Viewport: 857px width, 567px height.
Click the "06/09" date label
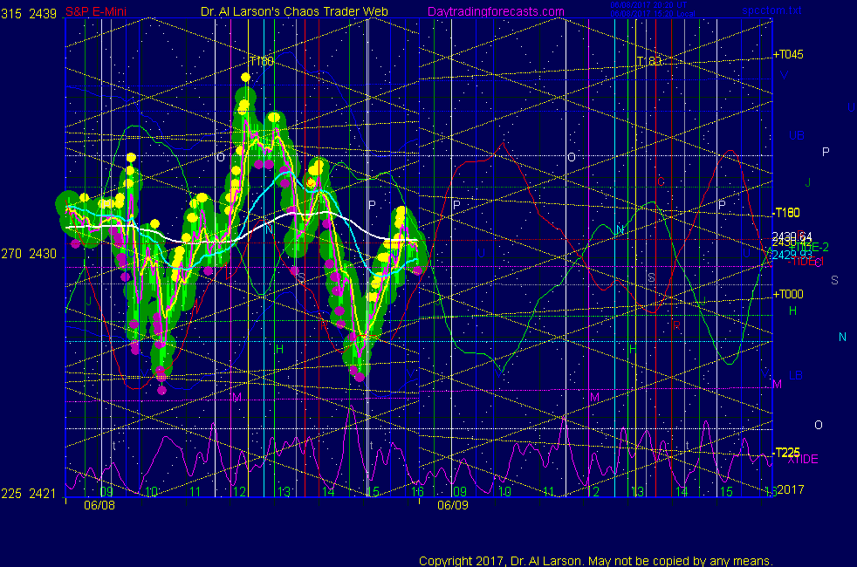[x=453, y=505]
